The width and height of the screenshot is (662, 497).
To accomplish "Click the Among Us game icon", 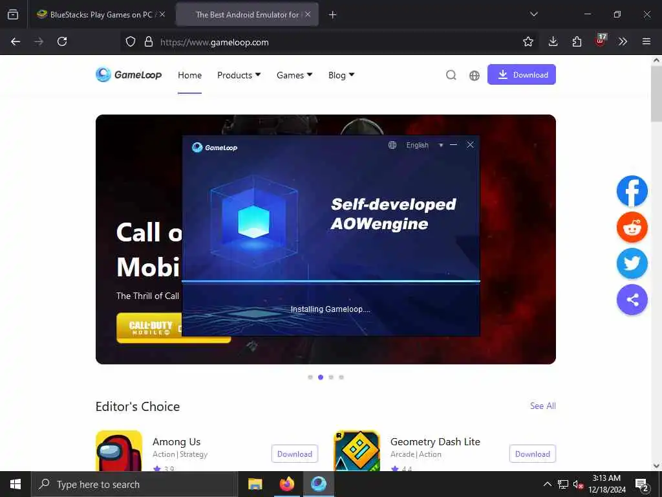I will tap(119, 450).
